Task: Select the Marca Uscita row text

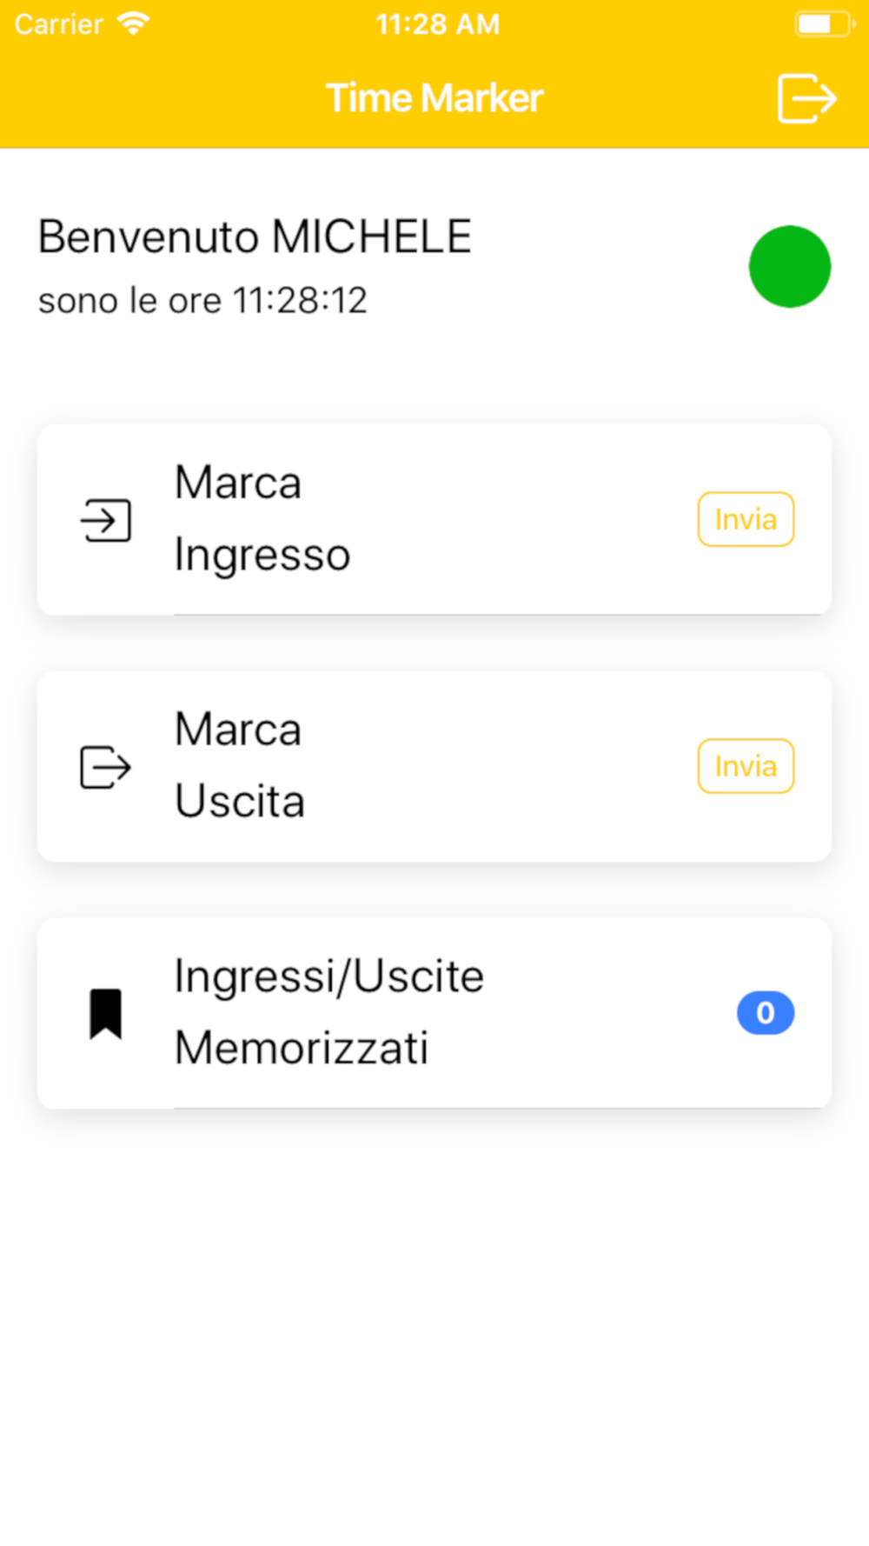Action: pos(240,766)
